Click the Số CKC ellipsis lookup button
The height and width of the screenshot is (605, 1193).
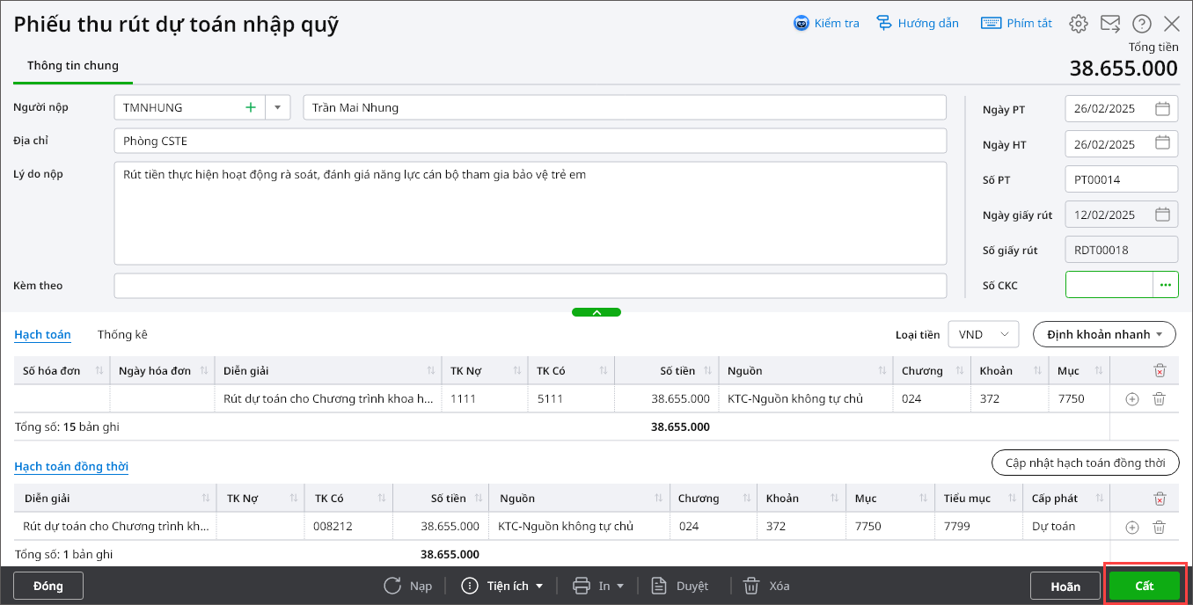[x=1166, y=285]
